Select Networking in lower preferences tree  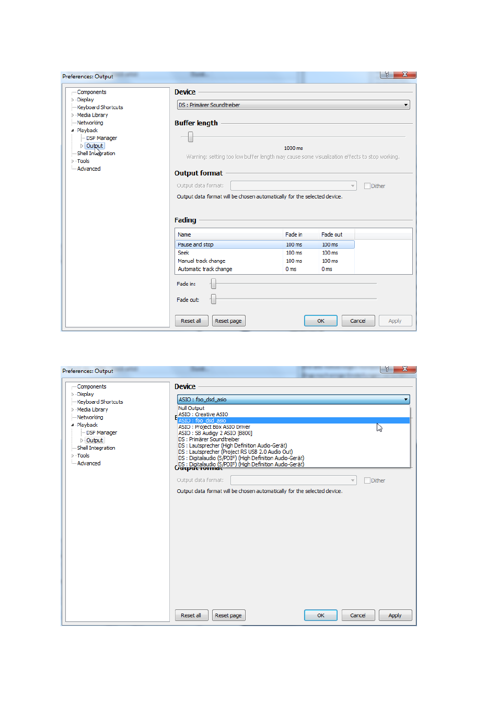[x=90, y=417]
